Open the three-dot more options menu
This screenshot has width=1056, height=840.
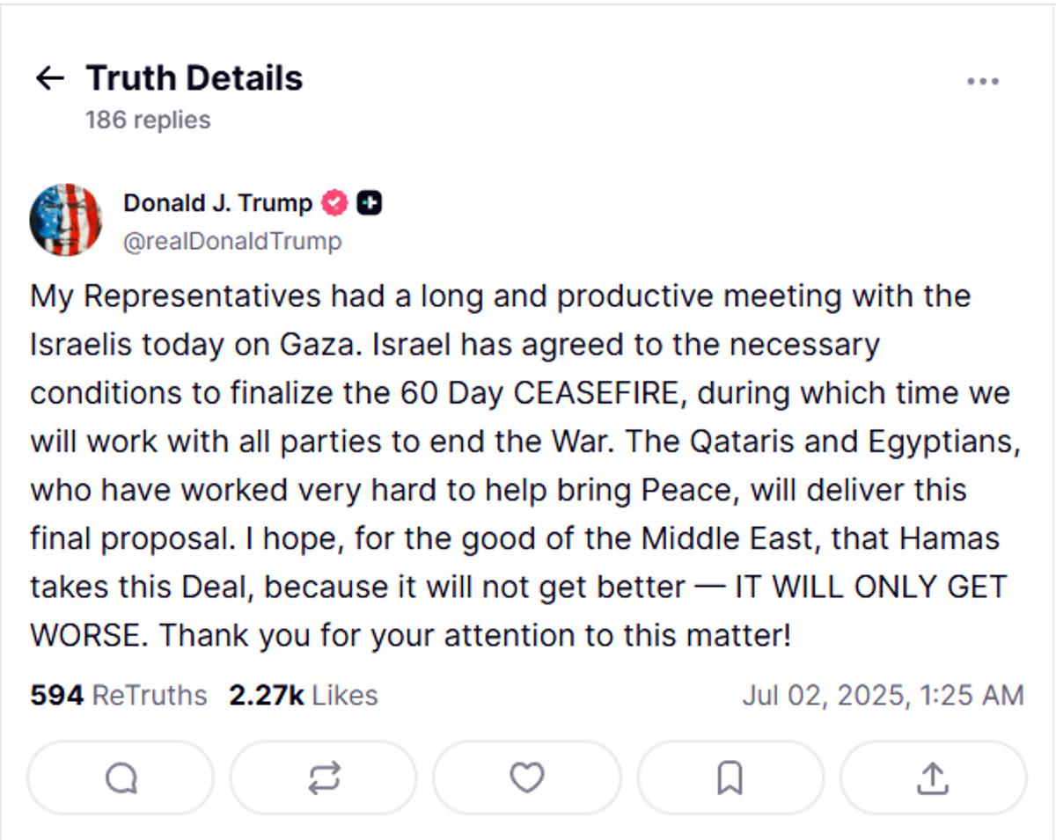tap(982, 81)
